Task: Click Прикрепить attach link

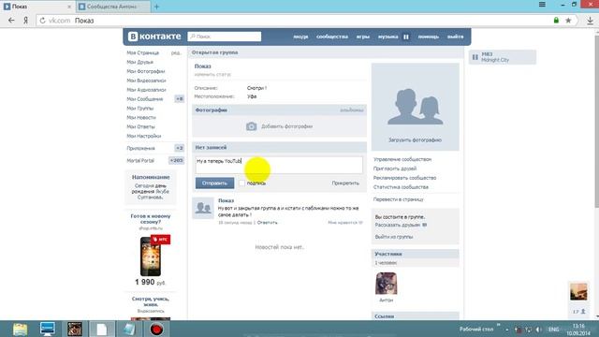Action: tap(345, 183)
